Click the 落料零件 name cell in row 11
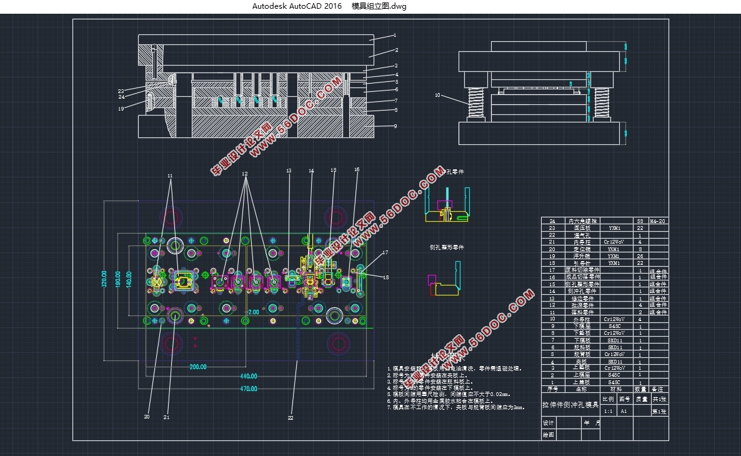This screenshot has width=741, height=456. point(582,312)
